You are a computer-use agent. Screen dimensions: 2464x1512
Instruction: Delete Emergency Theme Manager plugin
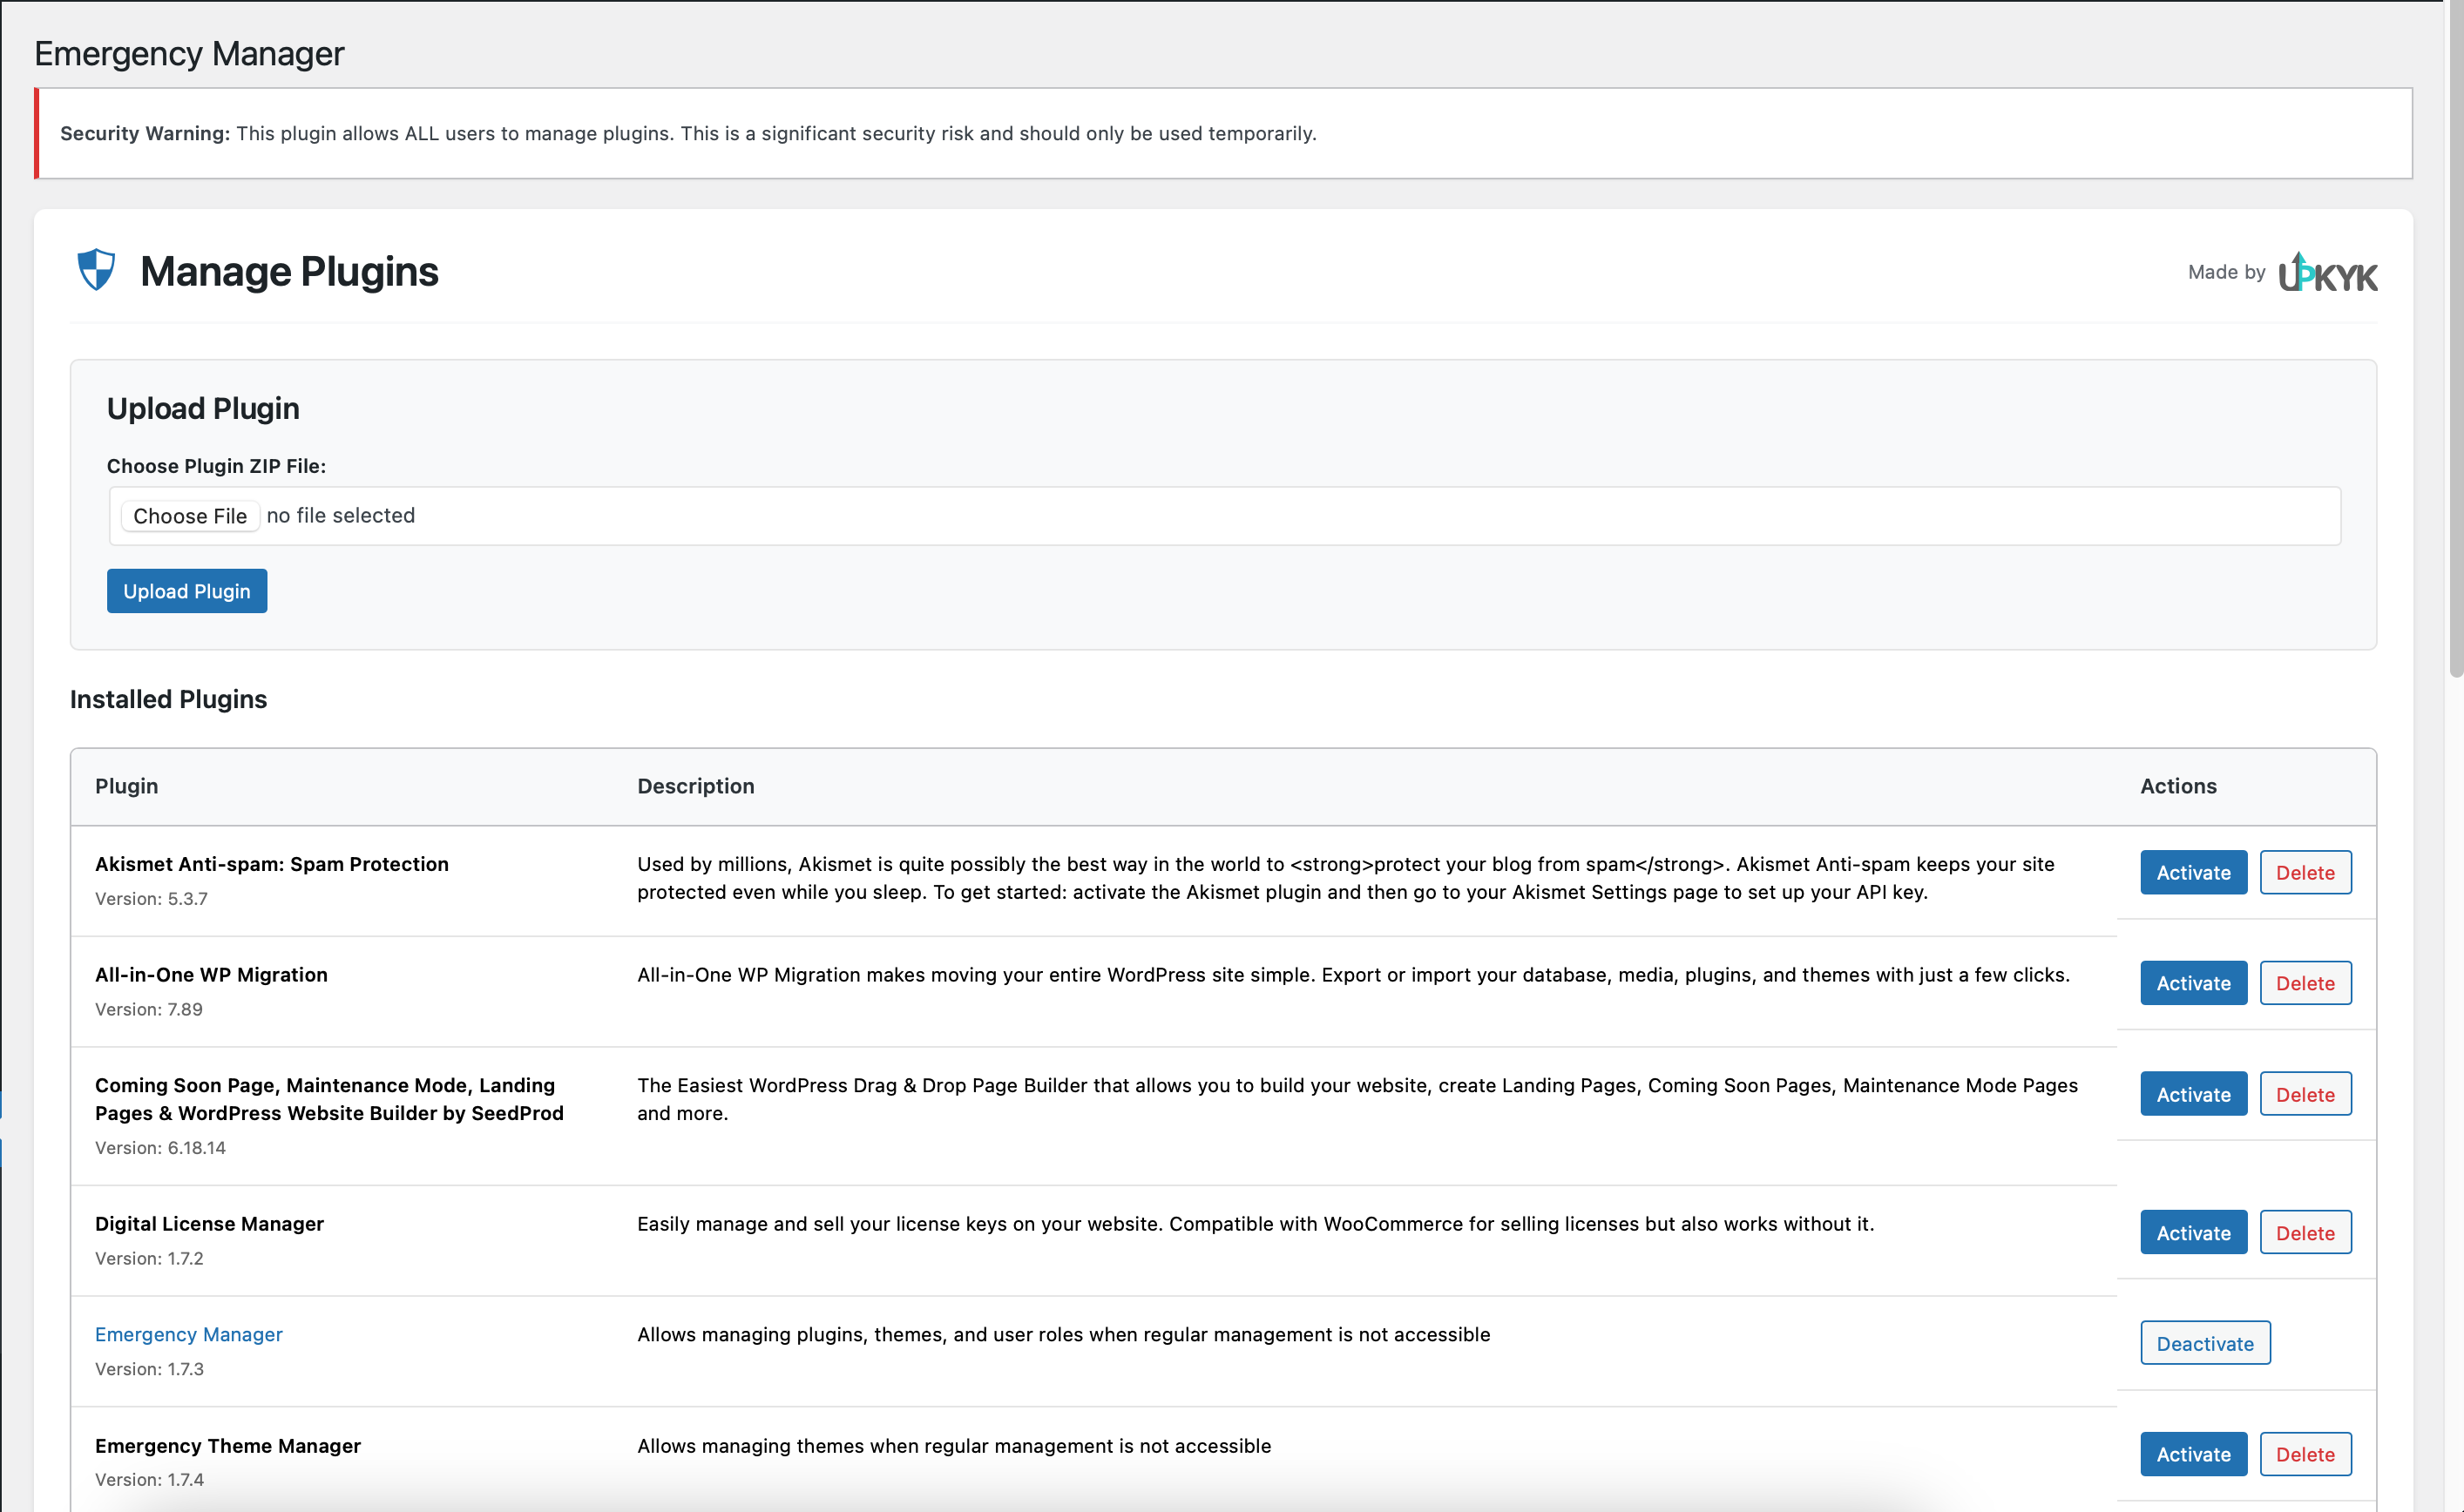tap(2305, 1454)
